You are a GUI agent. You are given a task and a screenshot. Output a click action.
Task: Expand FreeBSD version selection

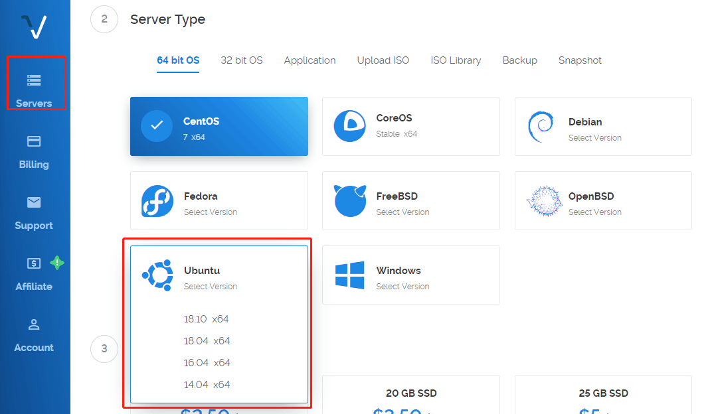tap(410, 201)
